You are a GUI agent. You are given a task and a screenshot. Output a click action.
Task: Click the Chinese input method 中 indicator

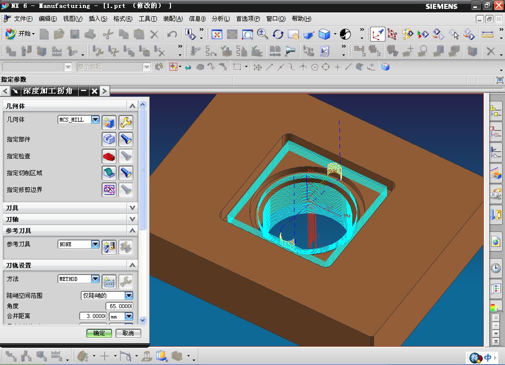pyautogui.click(x=488, y=358)
